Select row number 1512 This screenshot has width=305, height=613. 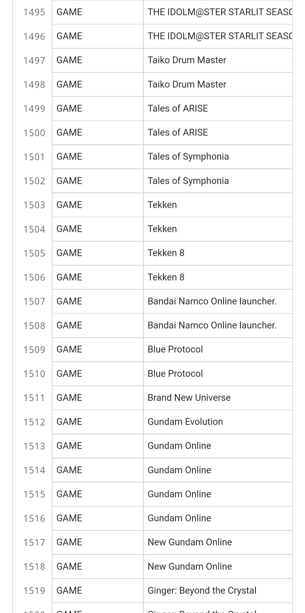(34, 422)
